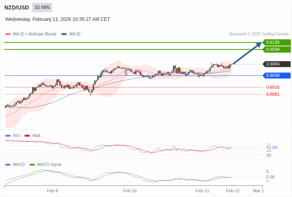The width and height of the screenshot is (292, 197).
Task: Select the 0.6094 green price tag
Action: [277, 49]
